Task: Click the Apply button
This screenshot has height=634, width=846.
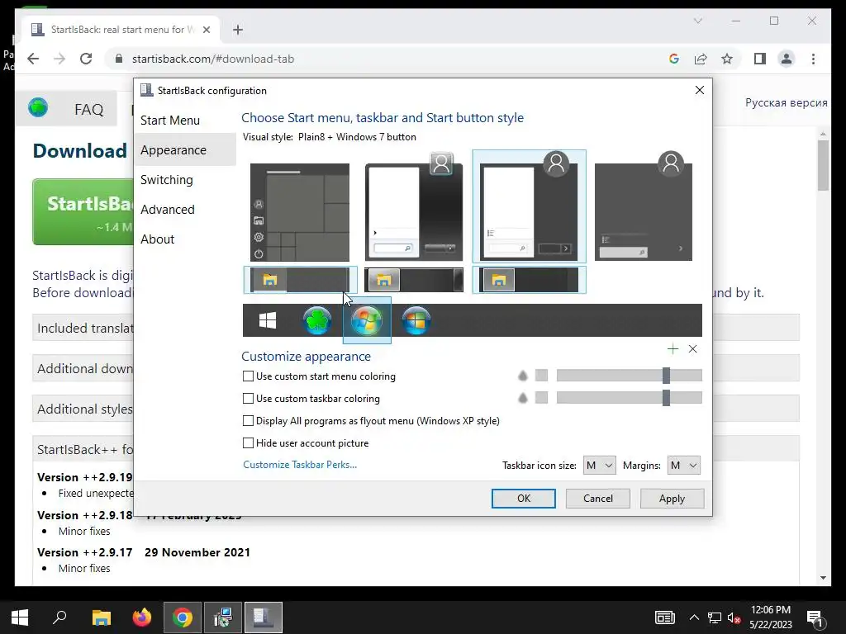Action: click(672, 498)
